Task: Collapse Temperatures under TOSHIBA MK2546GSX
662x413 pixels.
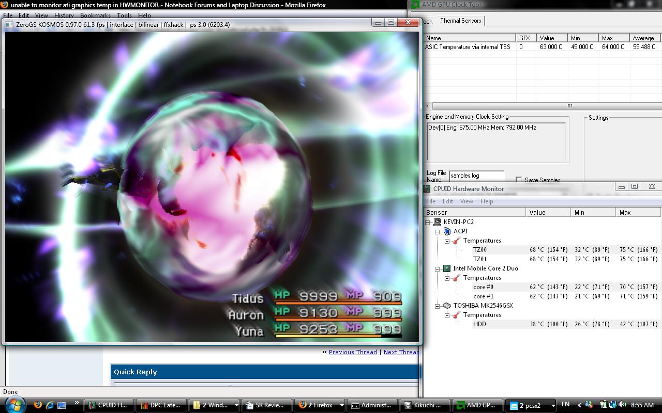Action: click(x=447, y=315)
